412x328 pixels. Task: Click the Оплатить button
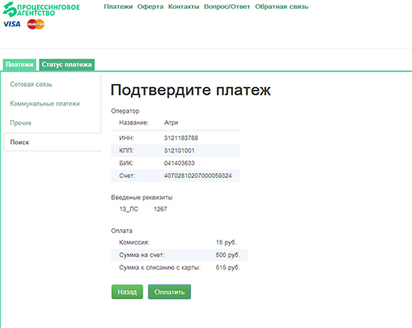coord(170,292)
